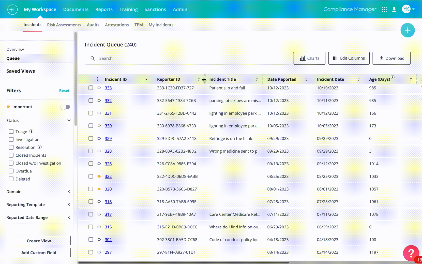Sort by Incident Title column arrows
The width and height of the screenshot is (422, 264).
coord(257,79)
